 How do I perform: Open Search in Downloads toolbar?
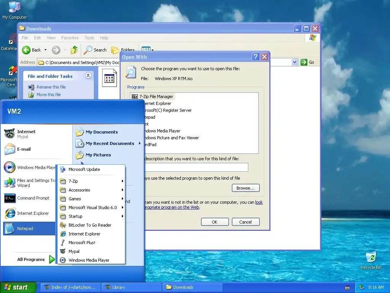click(x=95, y=50)
